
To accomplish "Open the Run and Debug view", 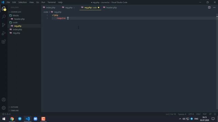I will 4,33.
